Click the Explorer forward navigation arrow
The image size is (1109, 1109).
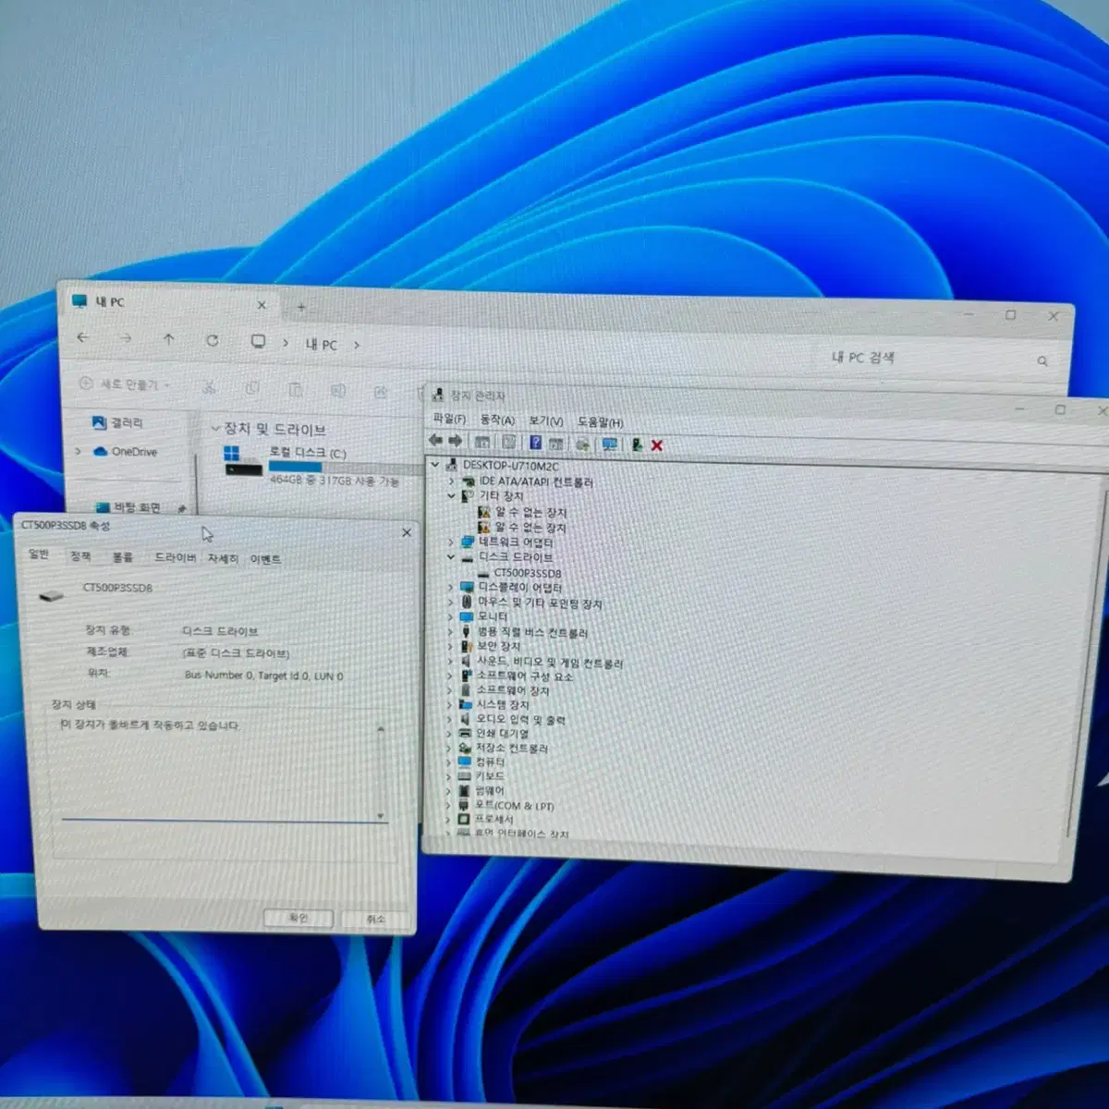click(x=126, y=339)
